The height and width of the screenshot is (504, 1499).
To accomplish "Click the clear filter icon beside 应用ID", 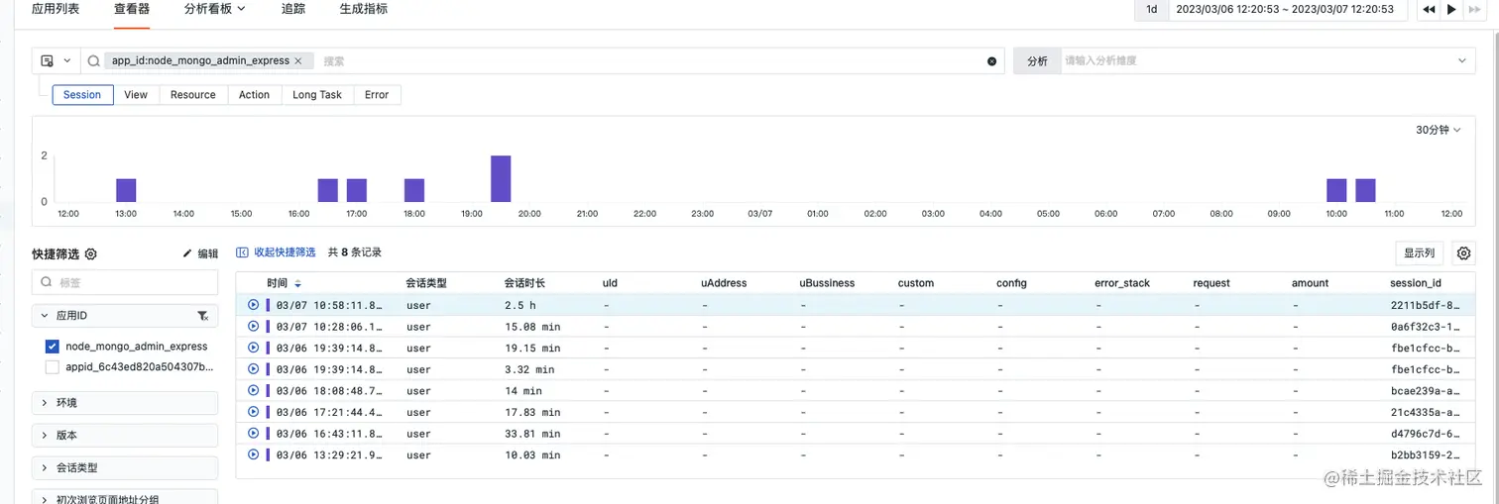I will 202,316.
